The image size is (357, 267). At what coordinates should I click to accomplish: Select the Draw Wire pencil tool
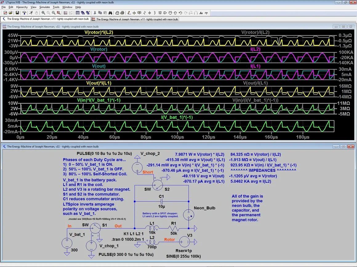(x=129, y=13)
